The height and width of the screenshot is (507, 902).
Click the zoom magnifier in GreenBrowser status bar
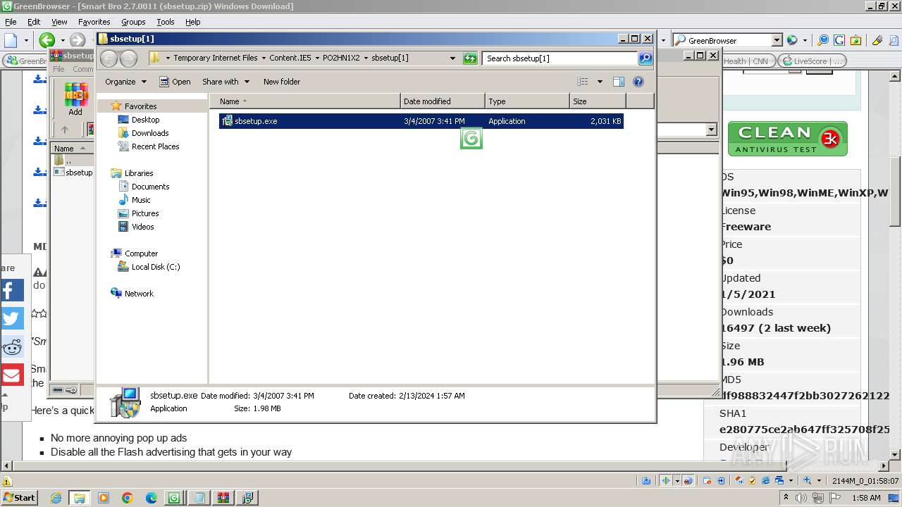808,480
